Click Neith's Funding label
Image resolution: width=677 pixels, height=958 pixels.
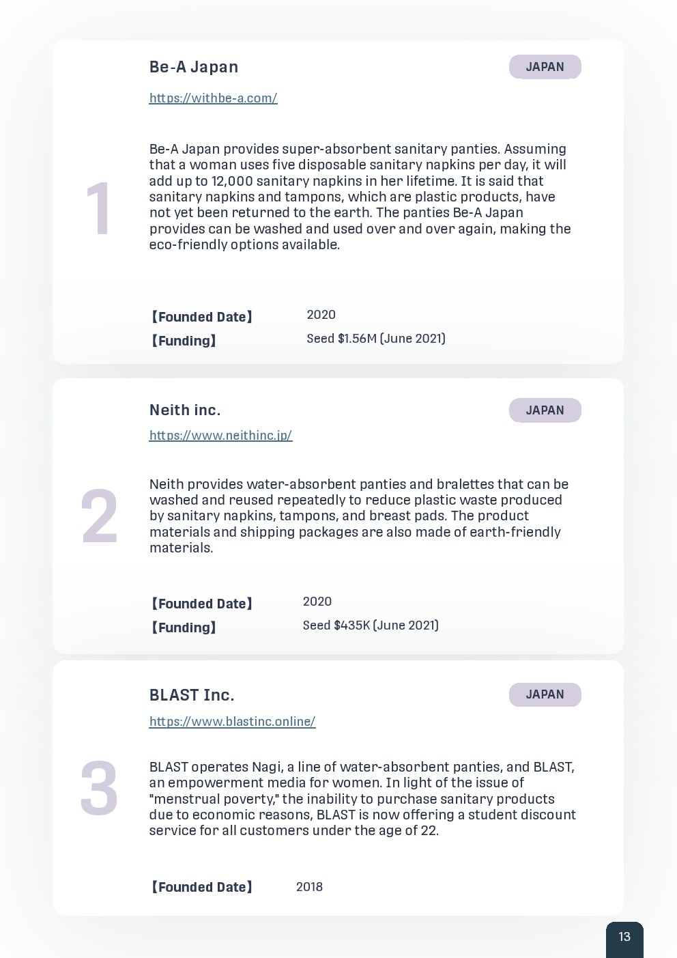pos(184,628)
